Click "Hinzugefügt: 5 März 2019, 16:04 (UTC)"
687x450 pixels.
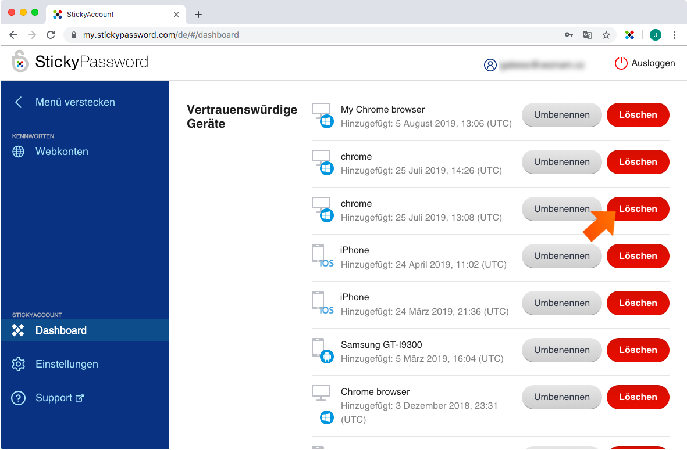422,359
